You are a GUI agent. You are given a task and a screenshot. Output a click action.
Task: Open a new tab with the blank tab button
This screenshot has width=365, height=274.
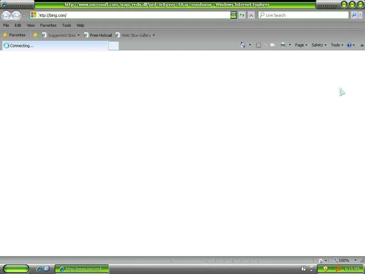click(114, 46)
